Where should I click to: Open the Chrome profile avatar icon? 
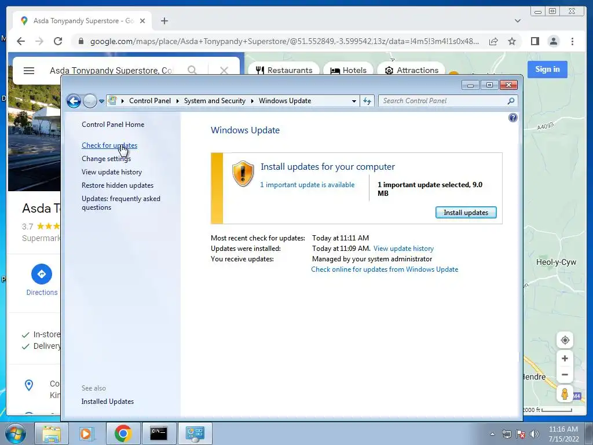[553, 41]
